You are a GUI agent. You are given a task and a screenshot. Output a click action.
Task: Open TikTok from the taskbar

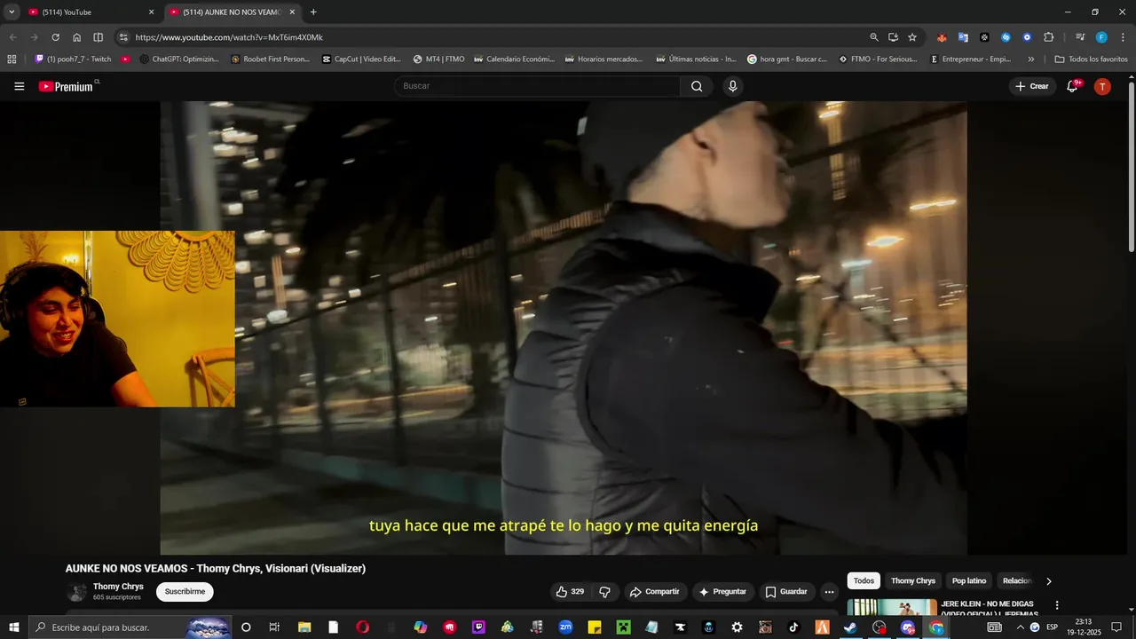[x=793, y=627]
